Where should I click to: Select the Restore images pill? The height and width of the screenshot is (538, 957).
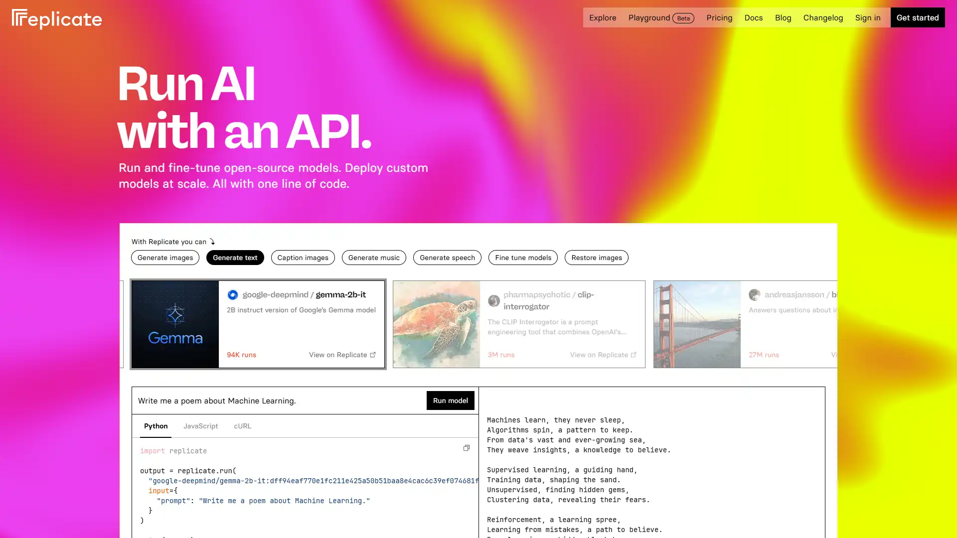tap(597, 258)
